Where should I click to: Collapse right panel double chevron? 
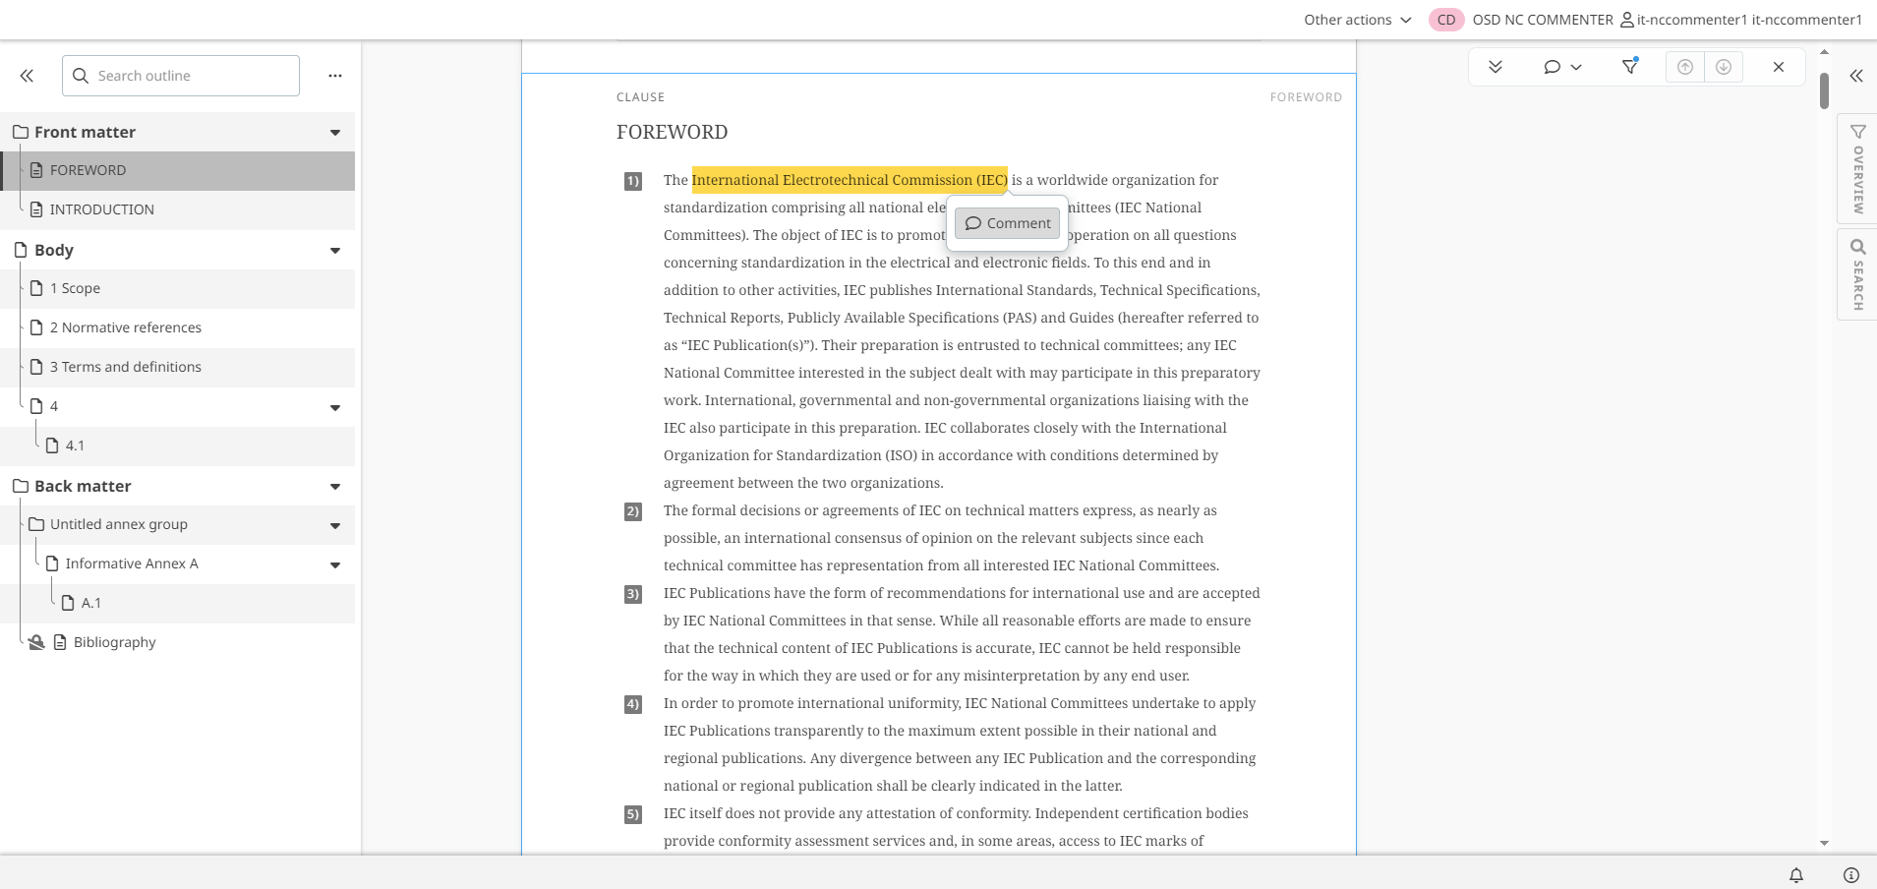tap(1856, 76)
